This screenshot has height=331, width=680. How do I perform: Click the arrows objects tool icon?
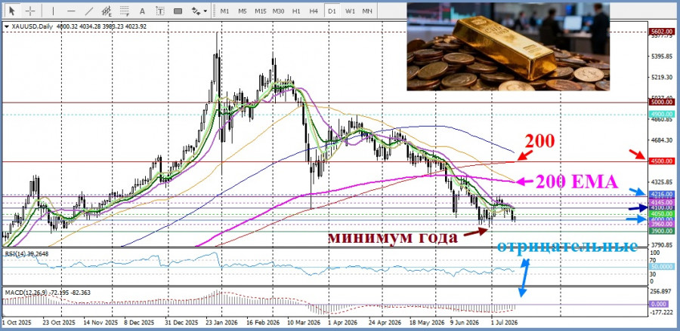pyautogui.click(x=196, y=11)
